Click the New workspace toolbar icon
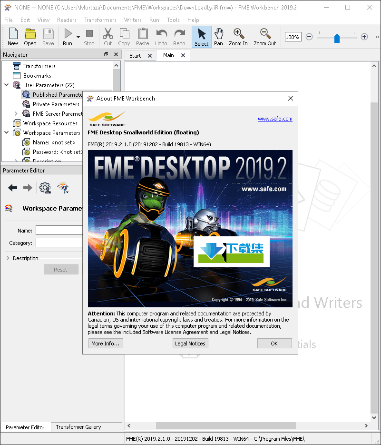This screenshot has height=445, width=381. coord(13,37)
